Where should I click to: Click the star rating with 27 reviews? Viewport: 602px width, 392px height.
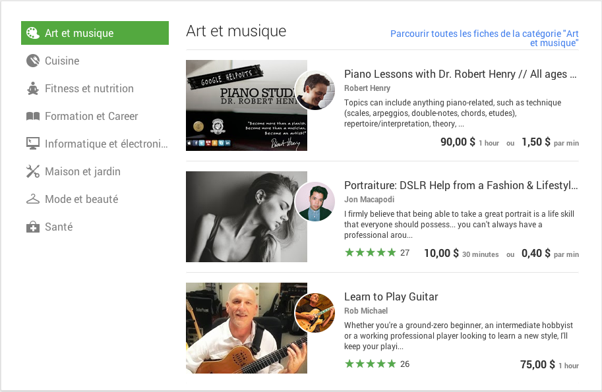377,252
